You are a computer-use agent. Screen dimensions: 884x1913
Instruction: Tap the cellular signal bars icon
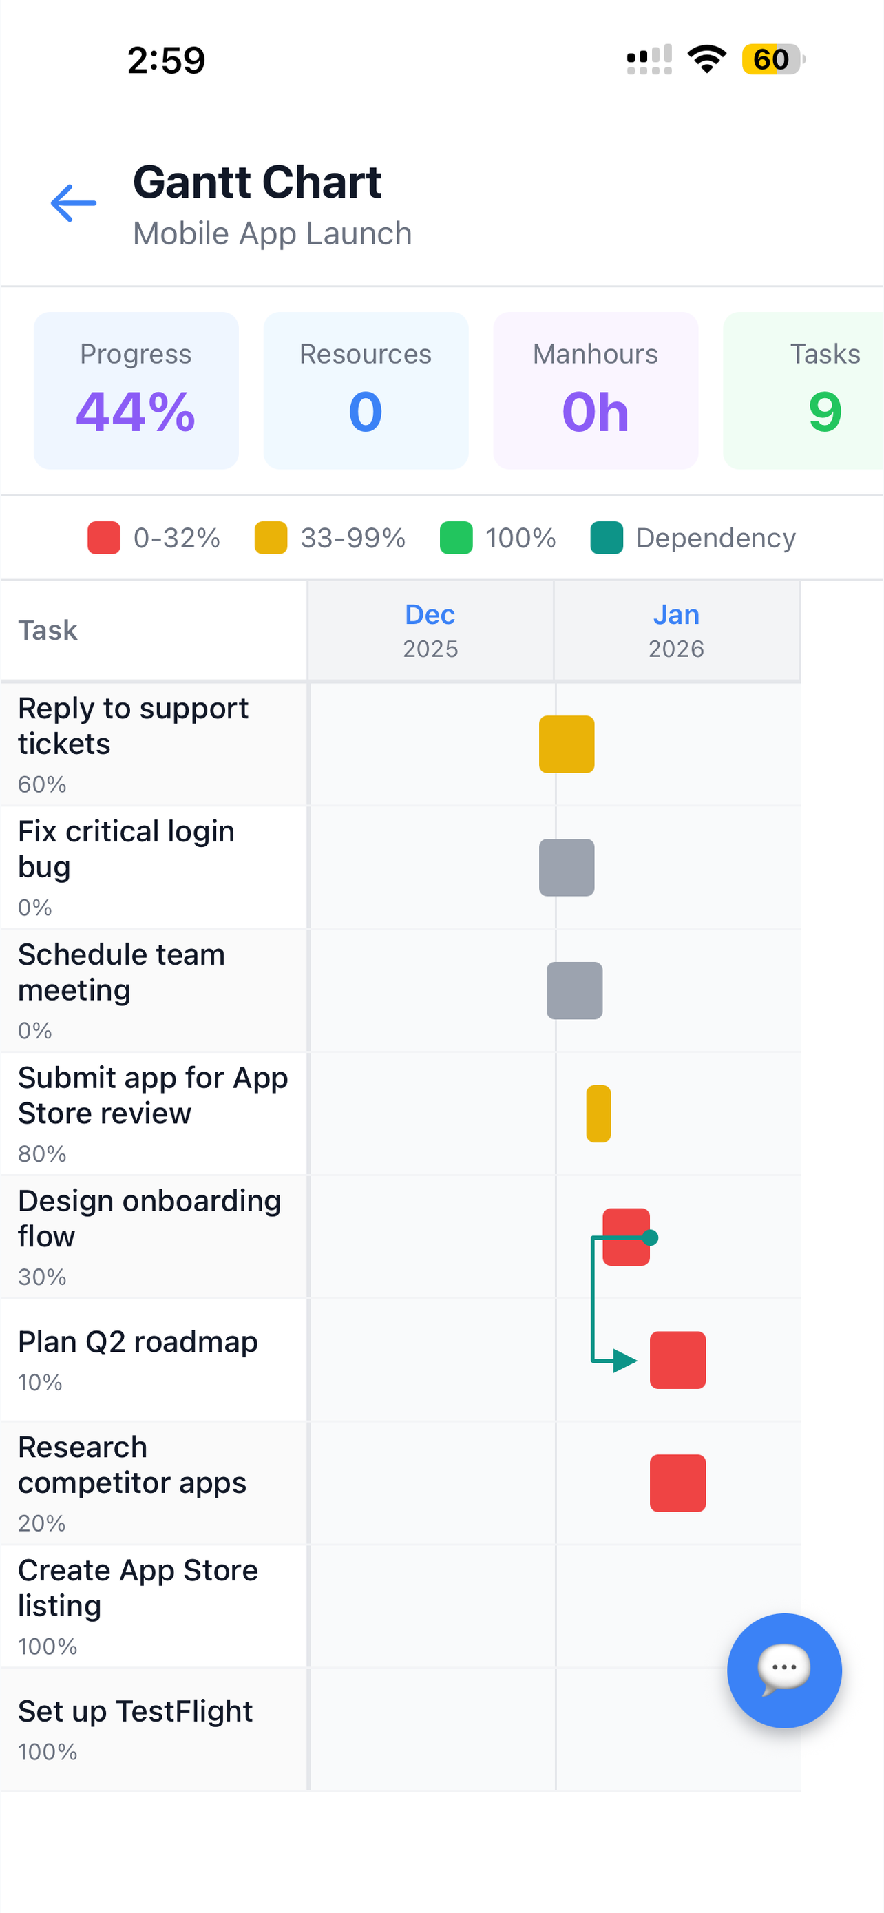[649, 59]
